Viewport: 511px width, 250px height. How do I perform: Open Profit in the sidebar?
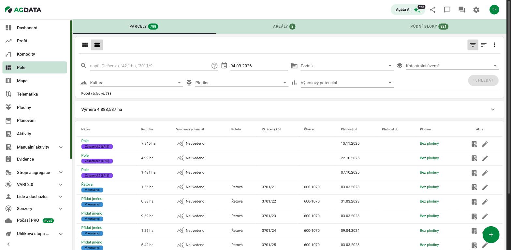click(x=35, y=41)
